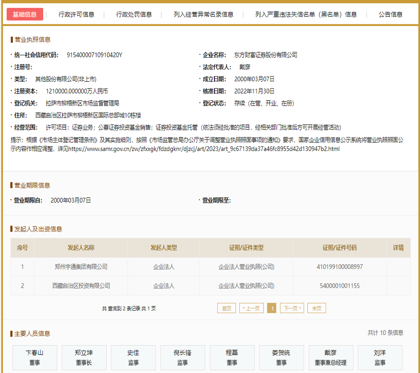The width and height of the screenshot is (420, 373).
Task: Click 郑州宇通集团有限公司 in promoter table
Action: [x=81, y=267]
